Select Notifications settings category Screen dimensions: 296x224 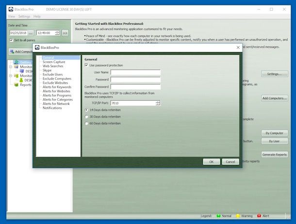click(52, 108)
